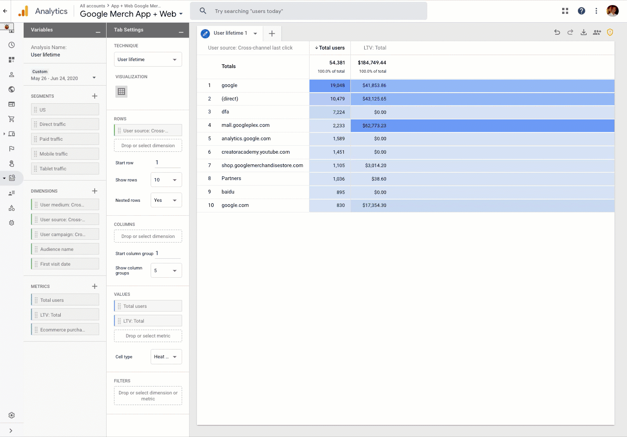Select the table visualization icon
The height and width of the screenshot is (437, 627).
click(x=121, y=92)
